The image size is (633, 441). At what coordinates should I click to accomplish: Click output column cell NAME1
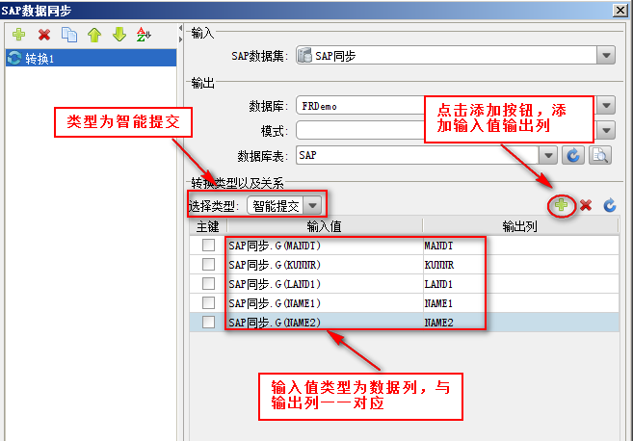520,303
